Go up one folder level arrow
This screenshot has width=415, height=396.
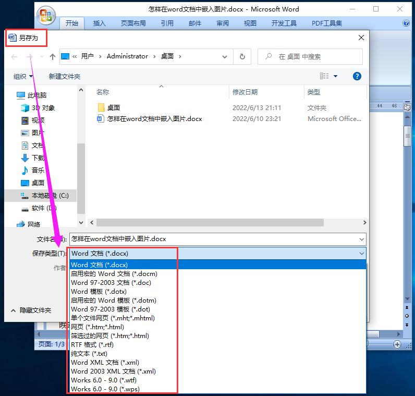pyautogui.click(x=53, y=56)
